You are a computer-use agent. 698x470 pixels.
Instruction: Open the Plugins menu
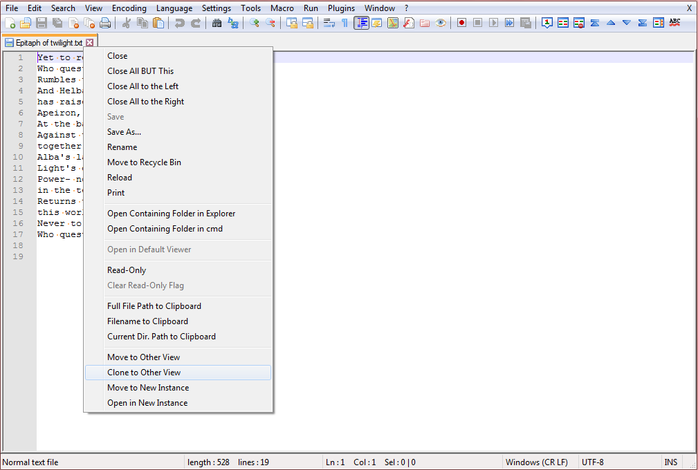pyautogui.click(x=341, y=8)
